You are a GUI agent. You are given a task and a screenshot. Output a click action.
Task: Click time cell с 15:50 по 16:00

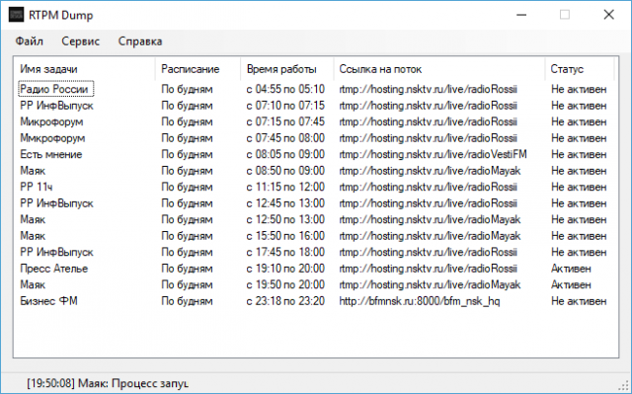[285, 236]
